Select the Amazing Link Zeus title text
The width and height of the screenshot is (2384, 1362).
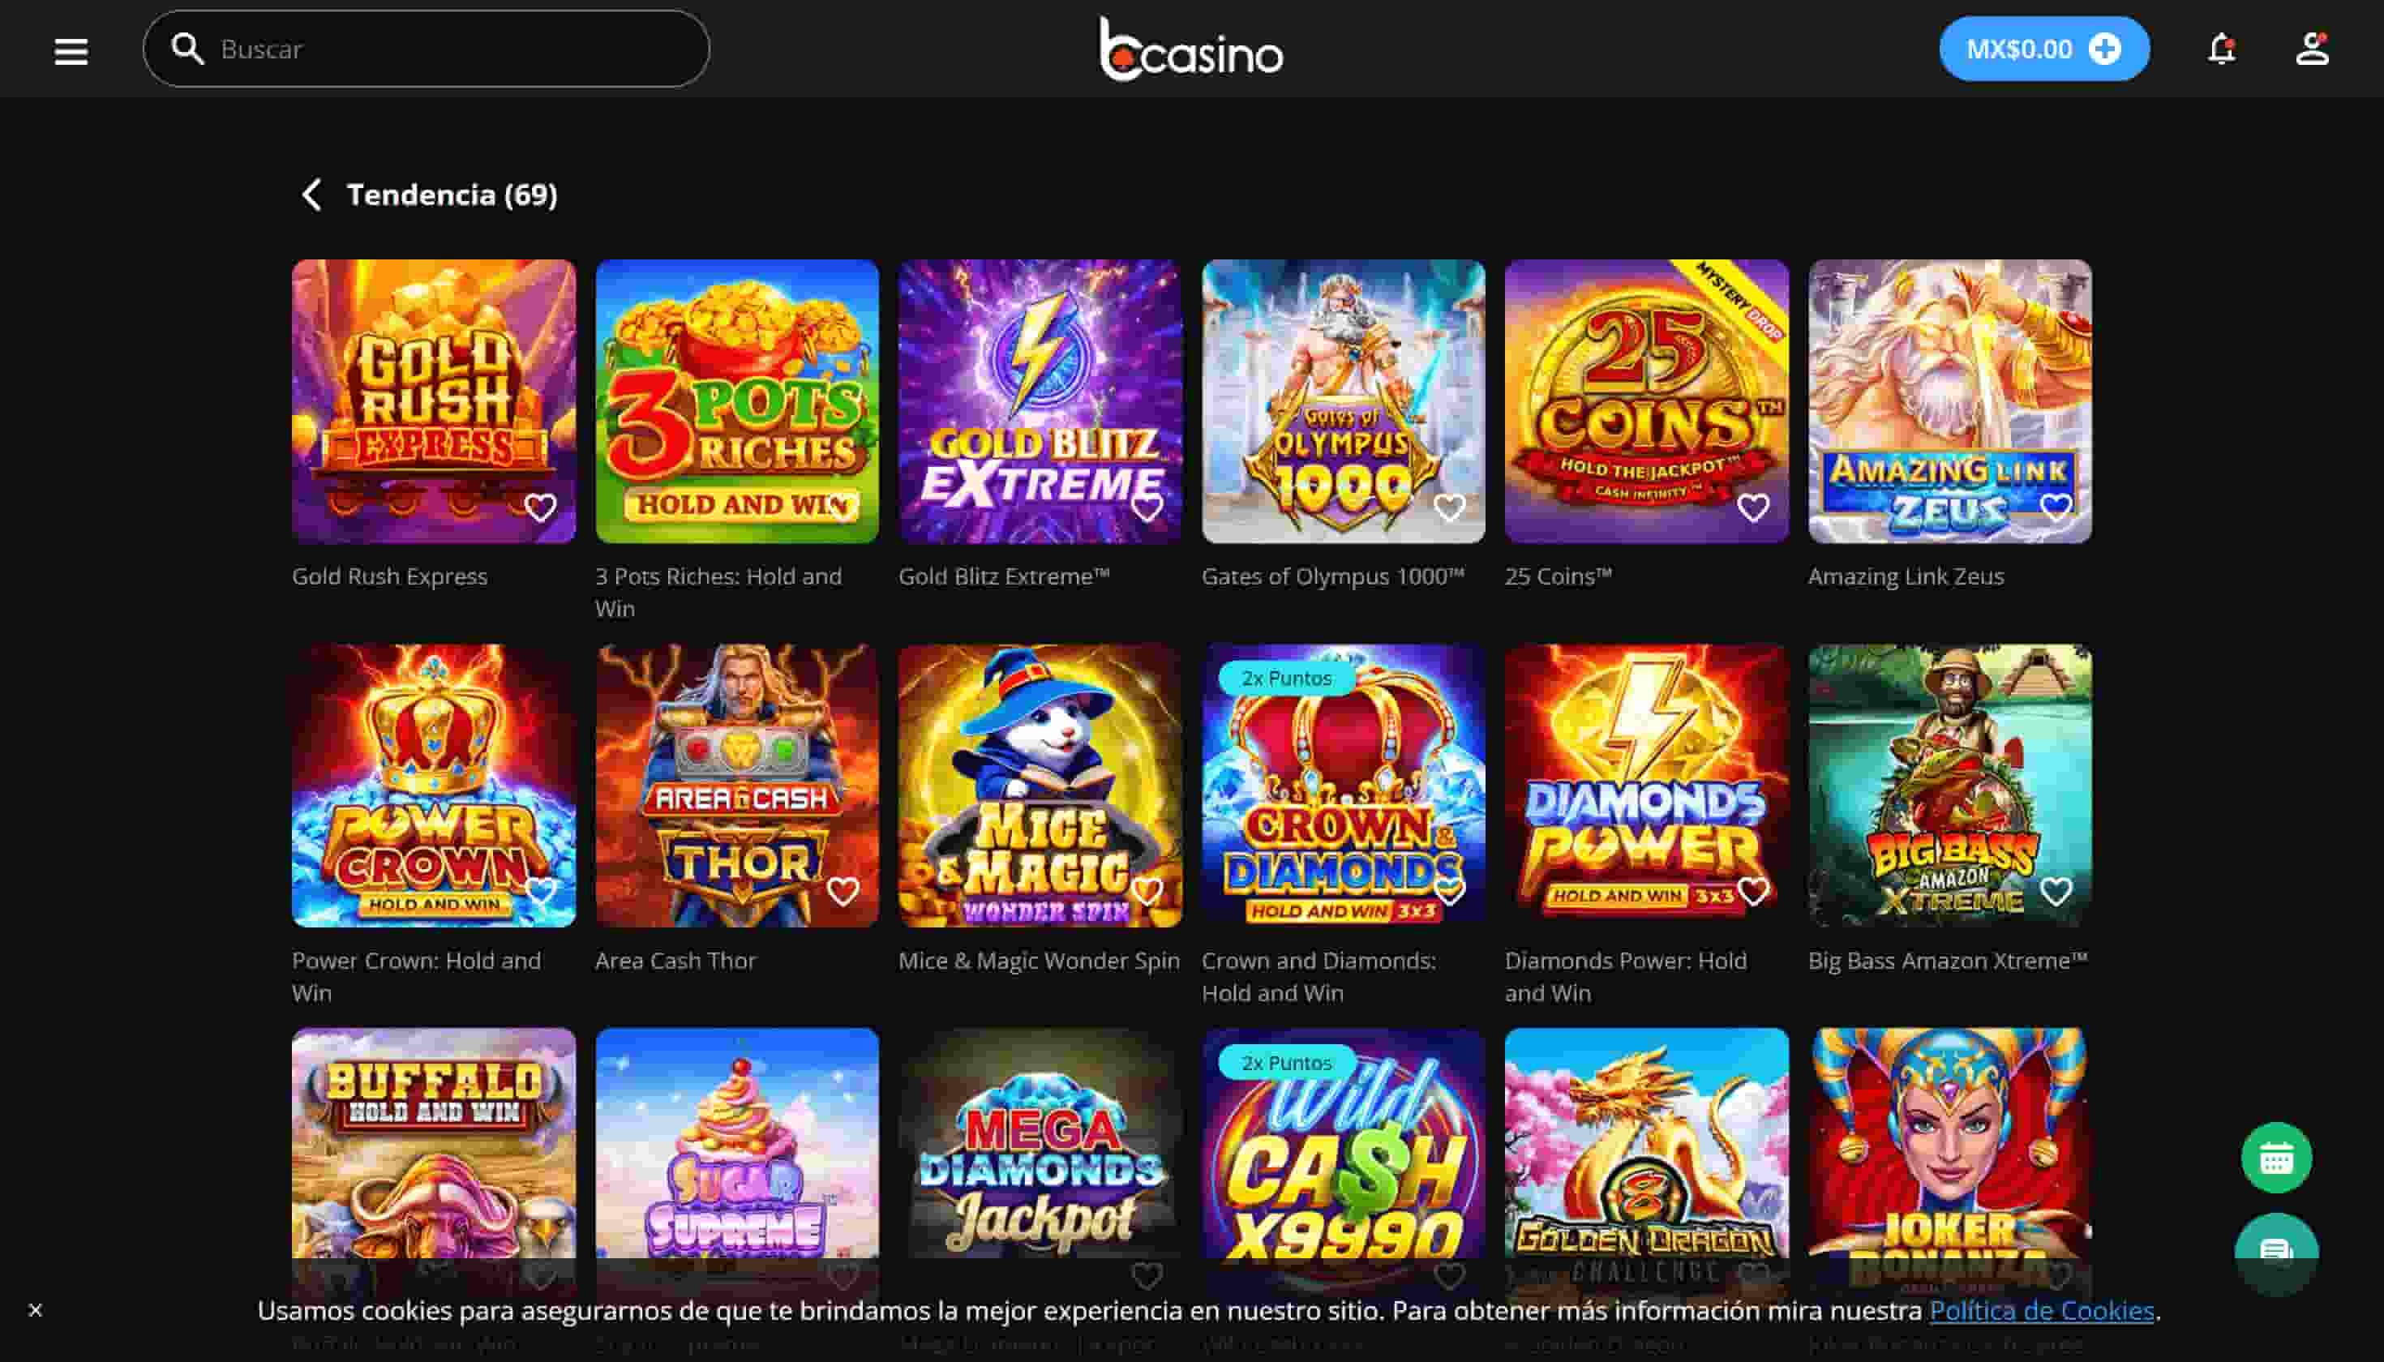pyautogui.click(x=1906, y=576)
